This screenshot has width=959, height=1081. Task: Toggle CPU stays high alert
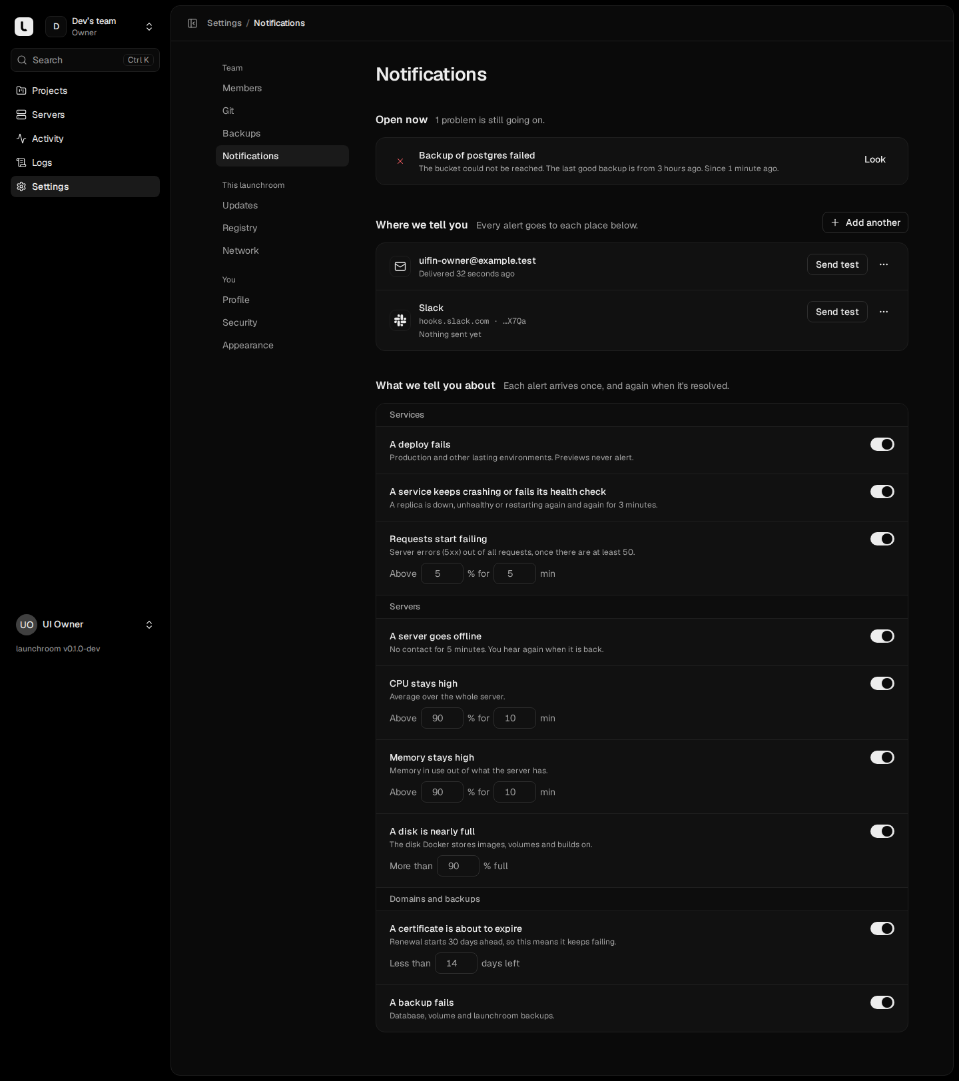pyautogui.click(x=882, y=683)
